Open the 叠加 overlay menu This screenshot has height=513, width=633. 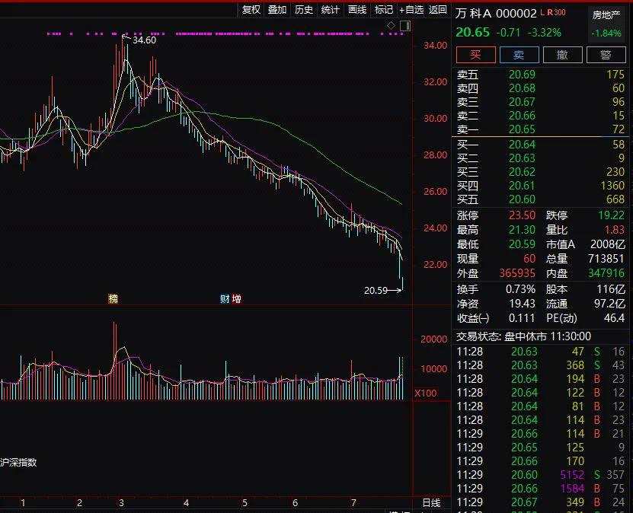pyautogui.click(x=277, y=9)
